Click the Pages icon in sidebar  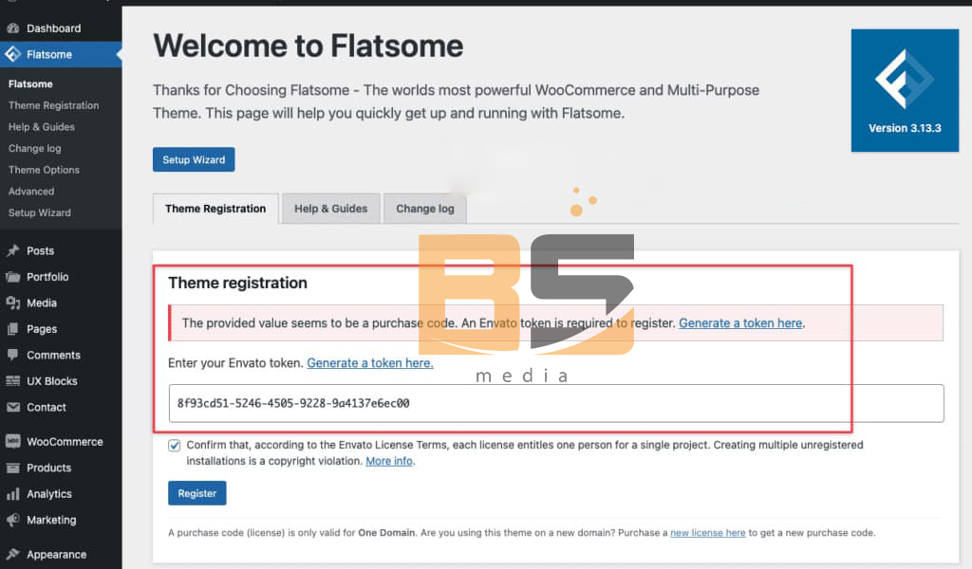click(x=13, y=329)
